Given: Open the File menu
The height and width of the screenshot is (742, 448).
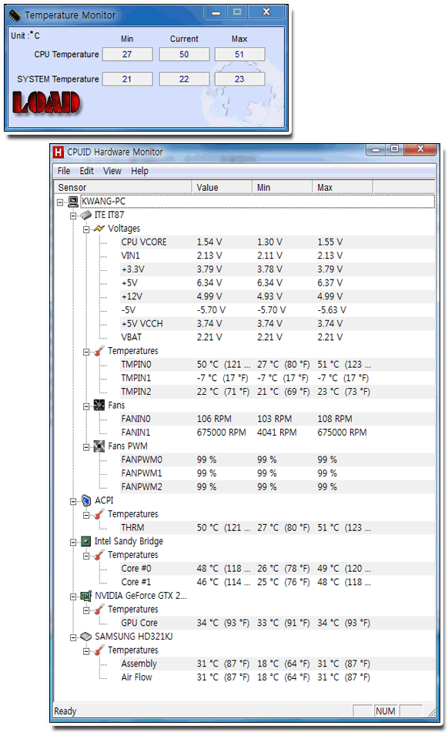Looking at the screenshot, I should [x=64, y=171].
